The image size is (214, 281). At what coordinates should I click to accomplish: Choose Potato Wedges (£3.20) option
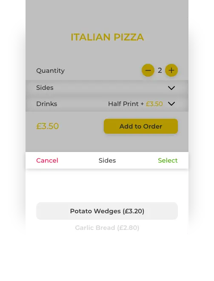coord(107,211)
